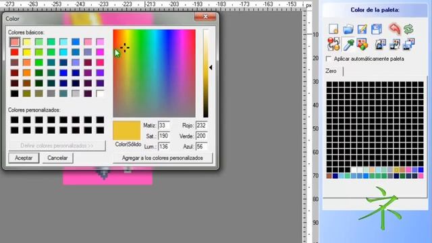Click the colored cubes palette icon

[362, 45]
